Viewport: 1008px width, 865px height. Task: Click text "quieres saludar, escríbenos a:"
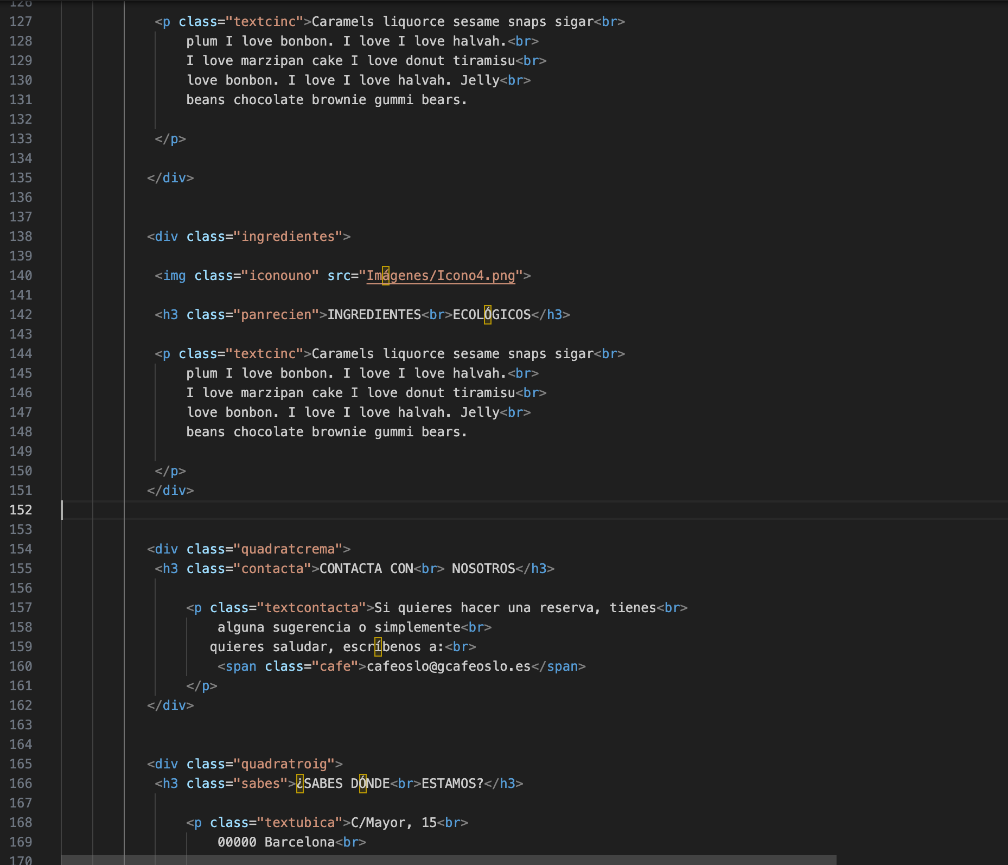pyautogui.click(x=327, y=647)
